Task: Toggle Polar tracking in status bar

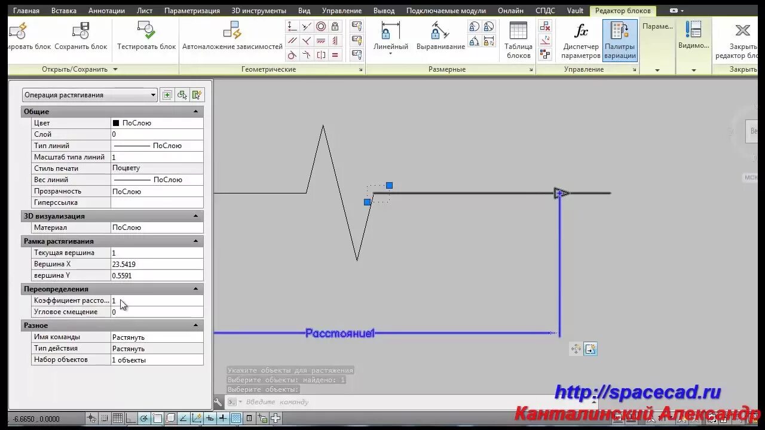Action: tap(144, 419)
